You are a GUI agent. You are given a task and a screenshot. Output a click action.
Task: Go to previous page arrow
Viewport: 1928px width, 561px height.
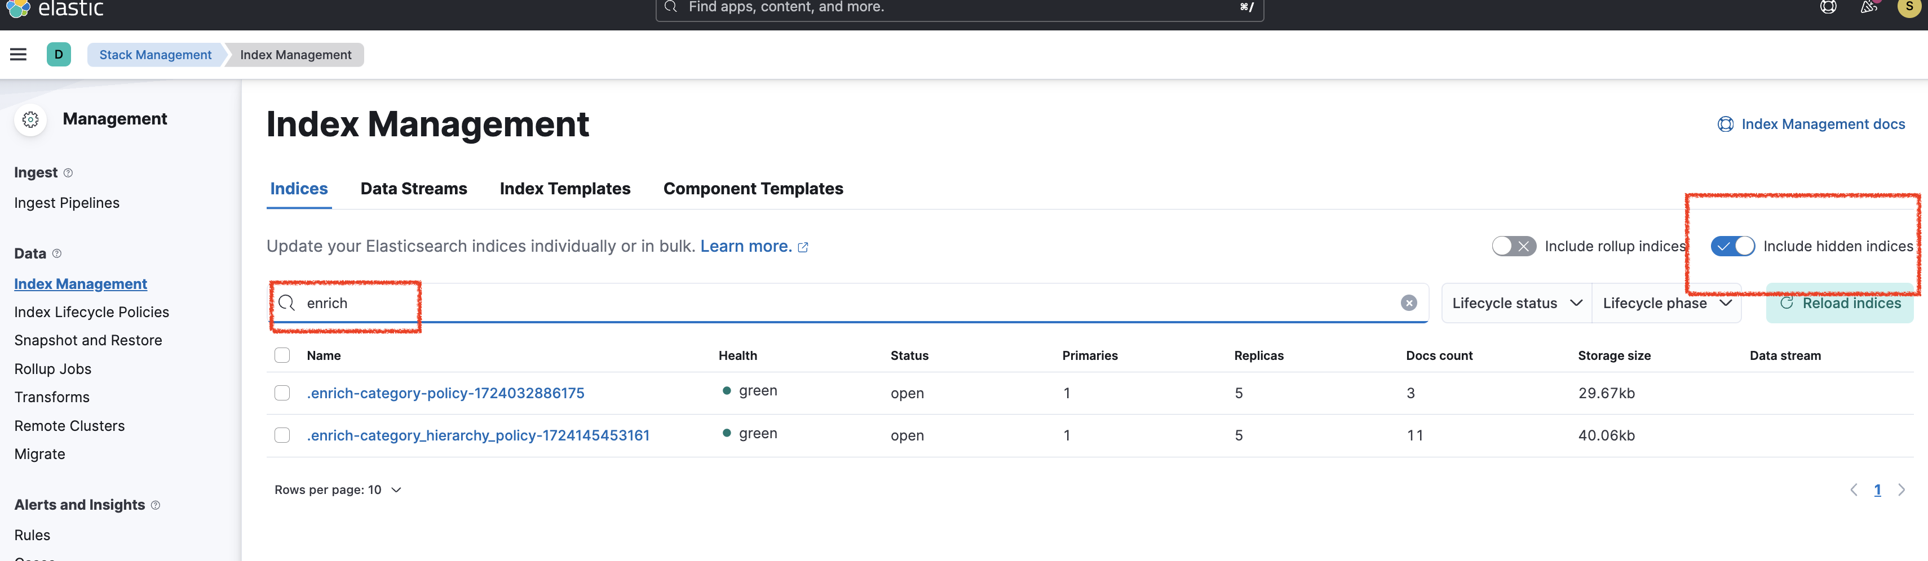(x=1854, y=490)
